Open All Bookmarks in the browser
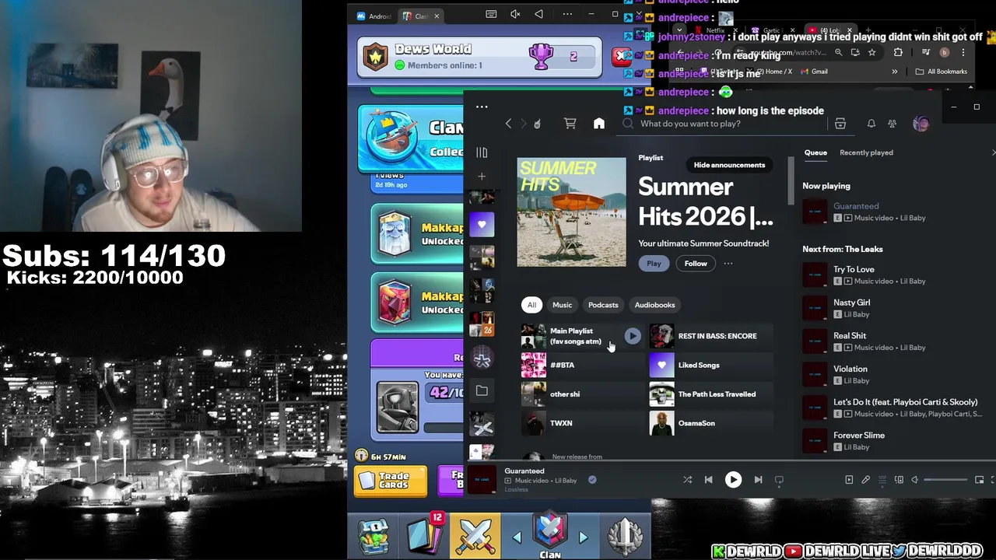 pos(942,72)
